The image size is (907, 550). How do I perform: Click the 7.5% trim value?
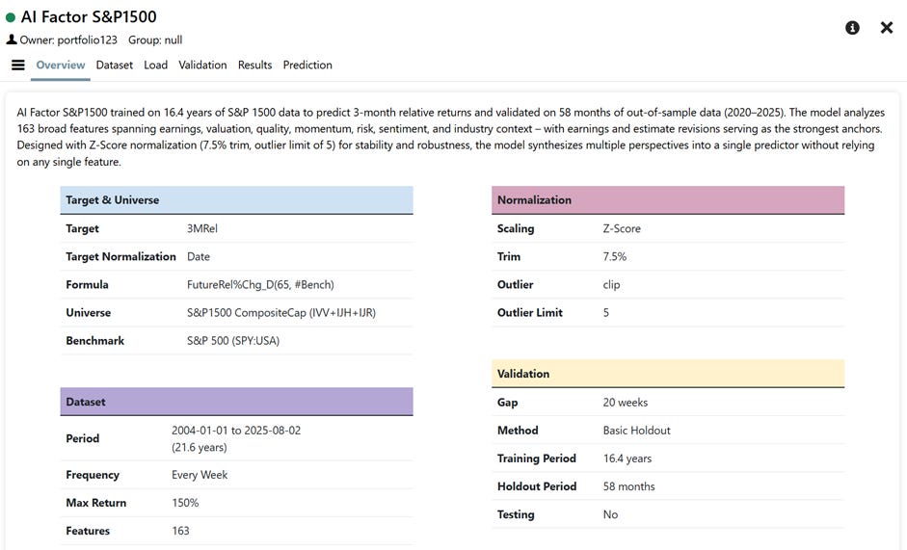click(614, 256)
